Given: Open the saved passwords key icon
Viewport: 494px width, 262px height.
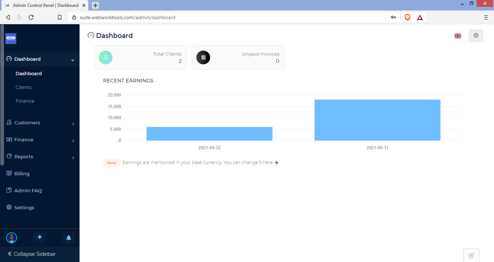Looking at the screenshot, I should tap(393, 17).
